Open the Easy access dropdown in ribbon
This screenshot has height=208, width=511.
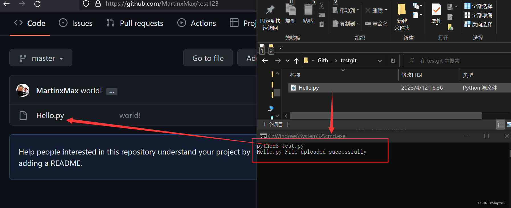click(x=418, y=15)
